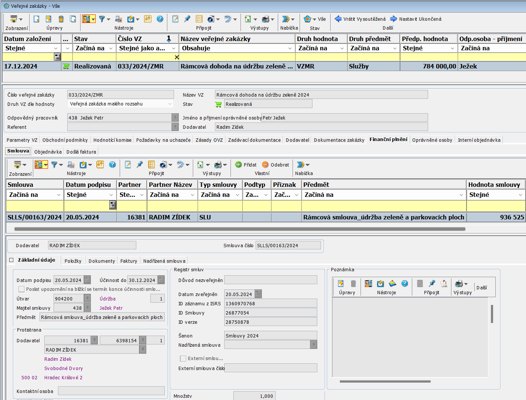This screenshot has width=526, height=400.
Task: Click the filter funnel icon in main toolbar
Action: tap(102, 19)
